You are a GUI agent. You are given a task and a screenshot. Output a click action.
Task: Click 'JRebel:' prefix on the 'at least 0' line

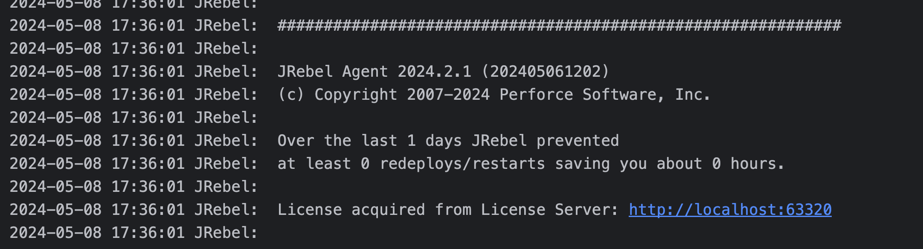[x=226, y=164]
